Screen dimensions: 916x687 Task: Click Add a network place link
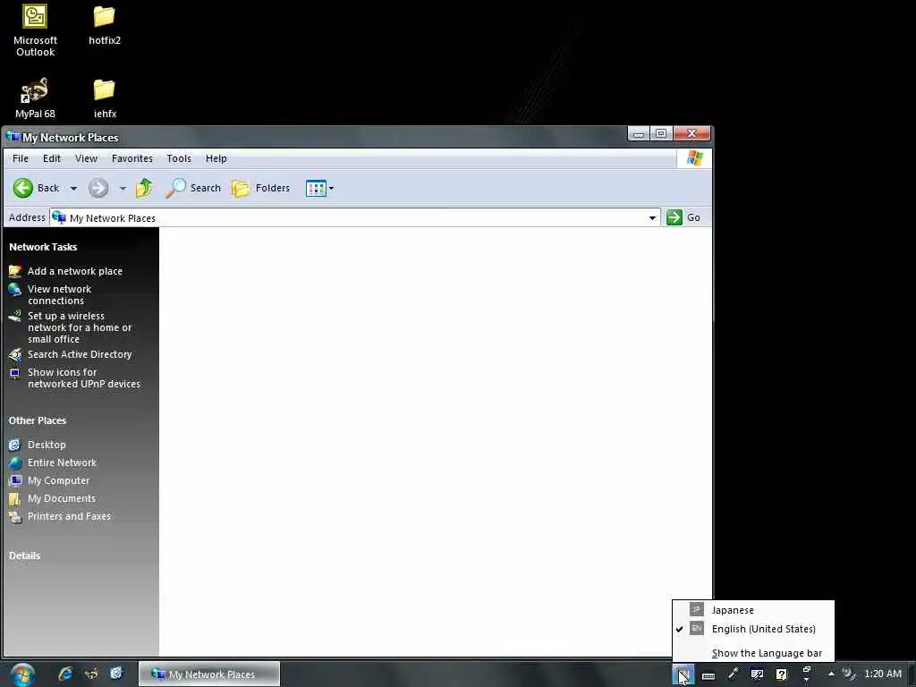[x=75, y=271]
